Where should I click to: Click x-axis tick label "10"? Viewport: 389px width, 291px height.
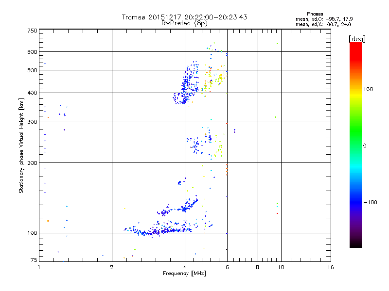pos(281,267)
